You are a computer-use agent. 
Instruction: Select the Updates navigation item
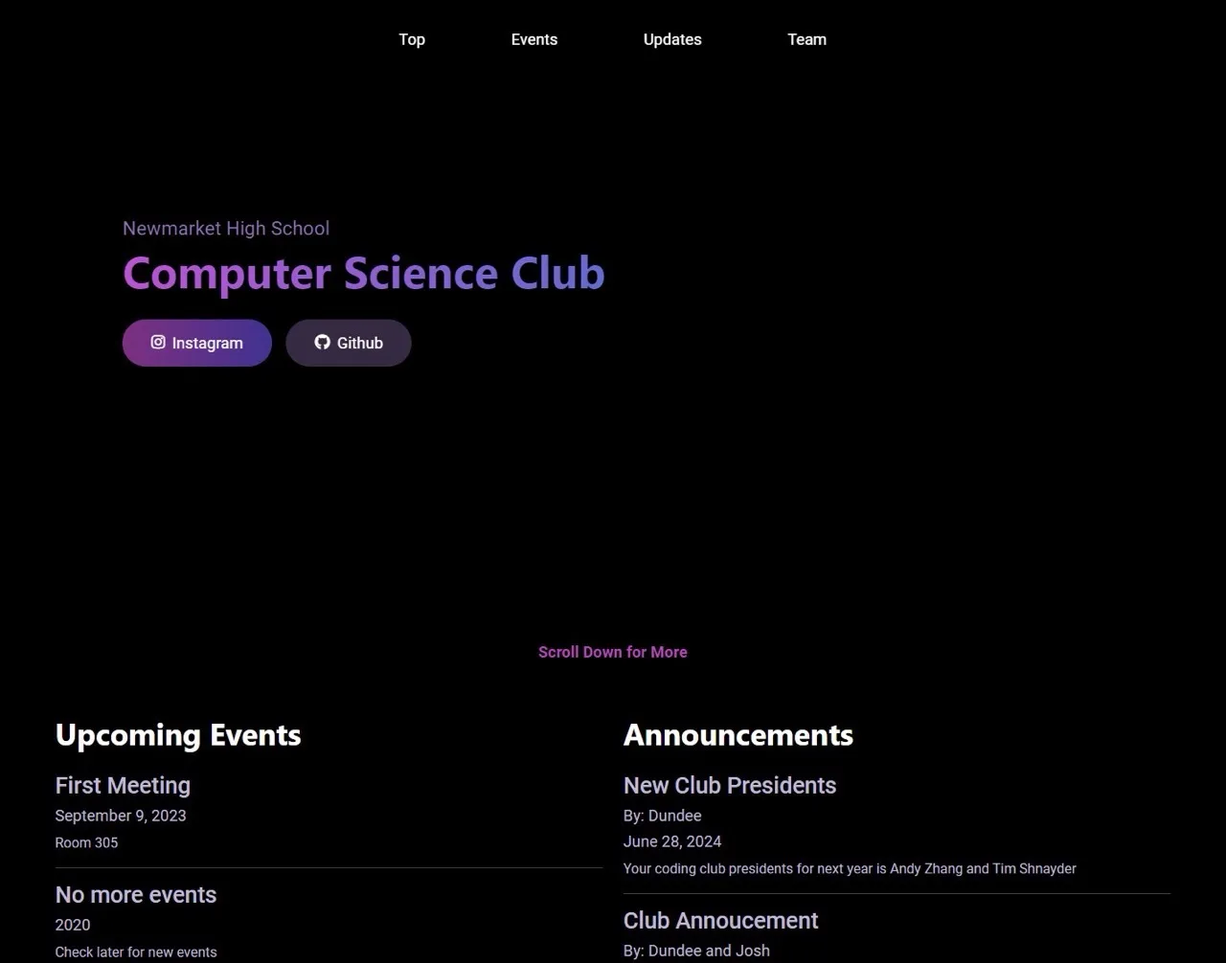pos(672,39)
